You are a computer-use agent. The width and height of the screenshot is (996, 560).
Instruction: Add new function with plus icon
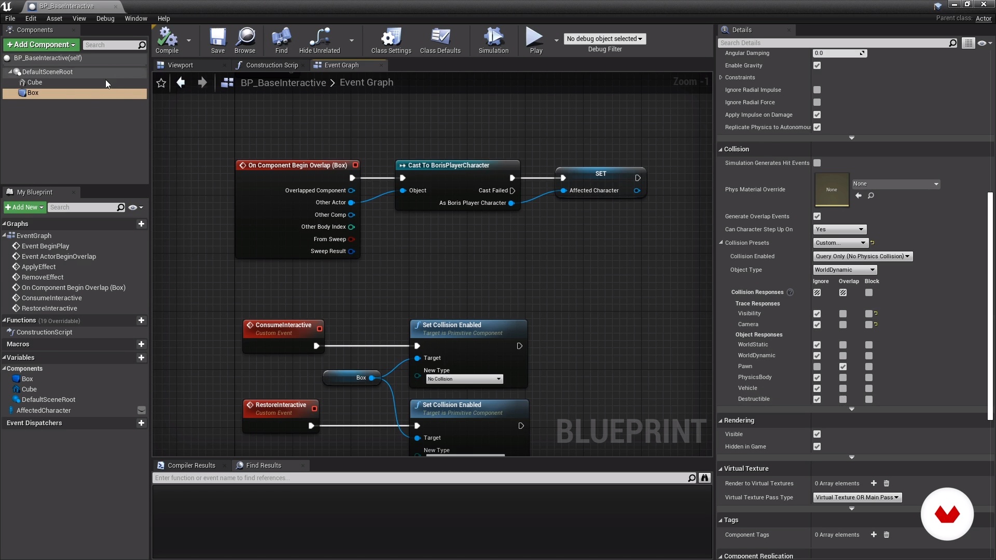point(141,321)
